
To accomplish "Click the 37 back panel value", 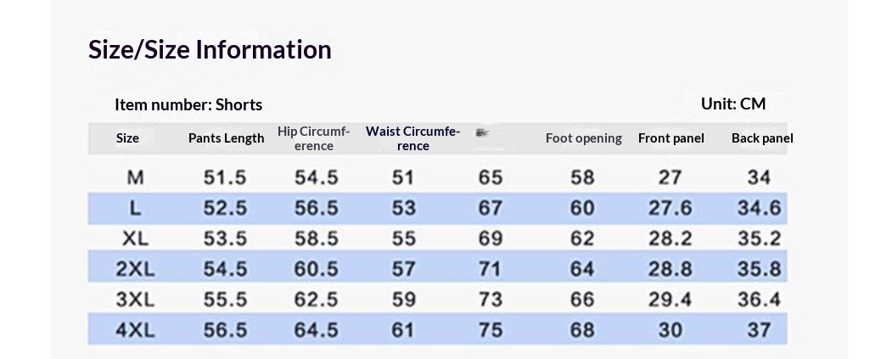I will (x=759, y=330).
